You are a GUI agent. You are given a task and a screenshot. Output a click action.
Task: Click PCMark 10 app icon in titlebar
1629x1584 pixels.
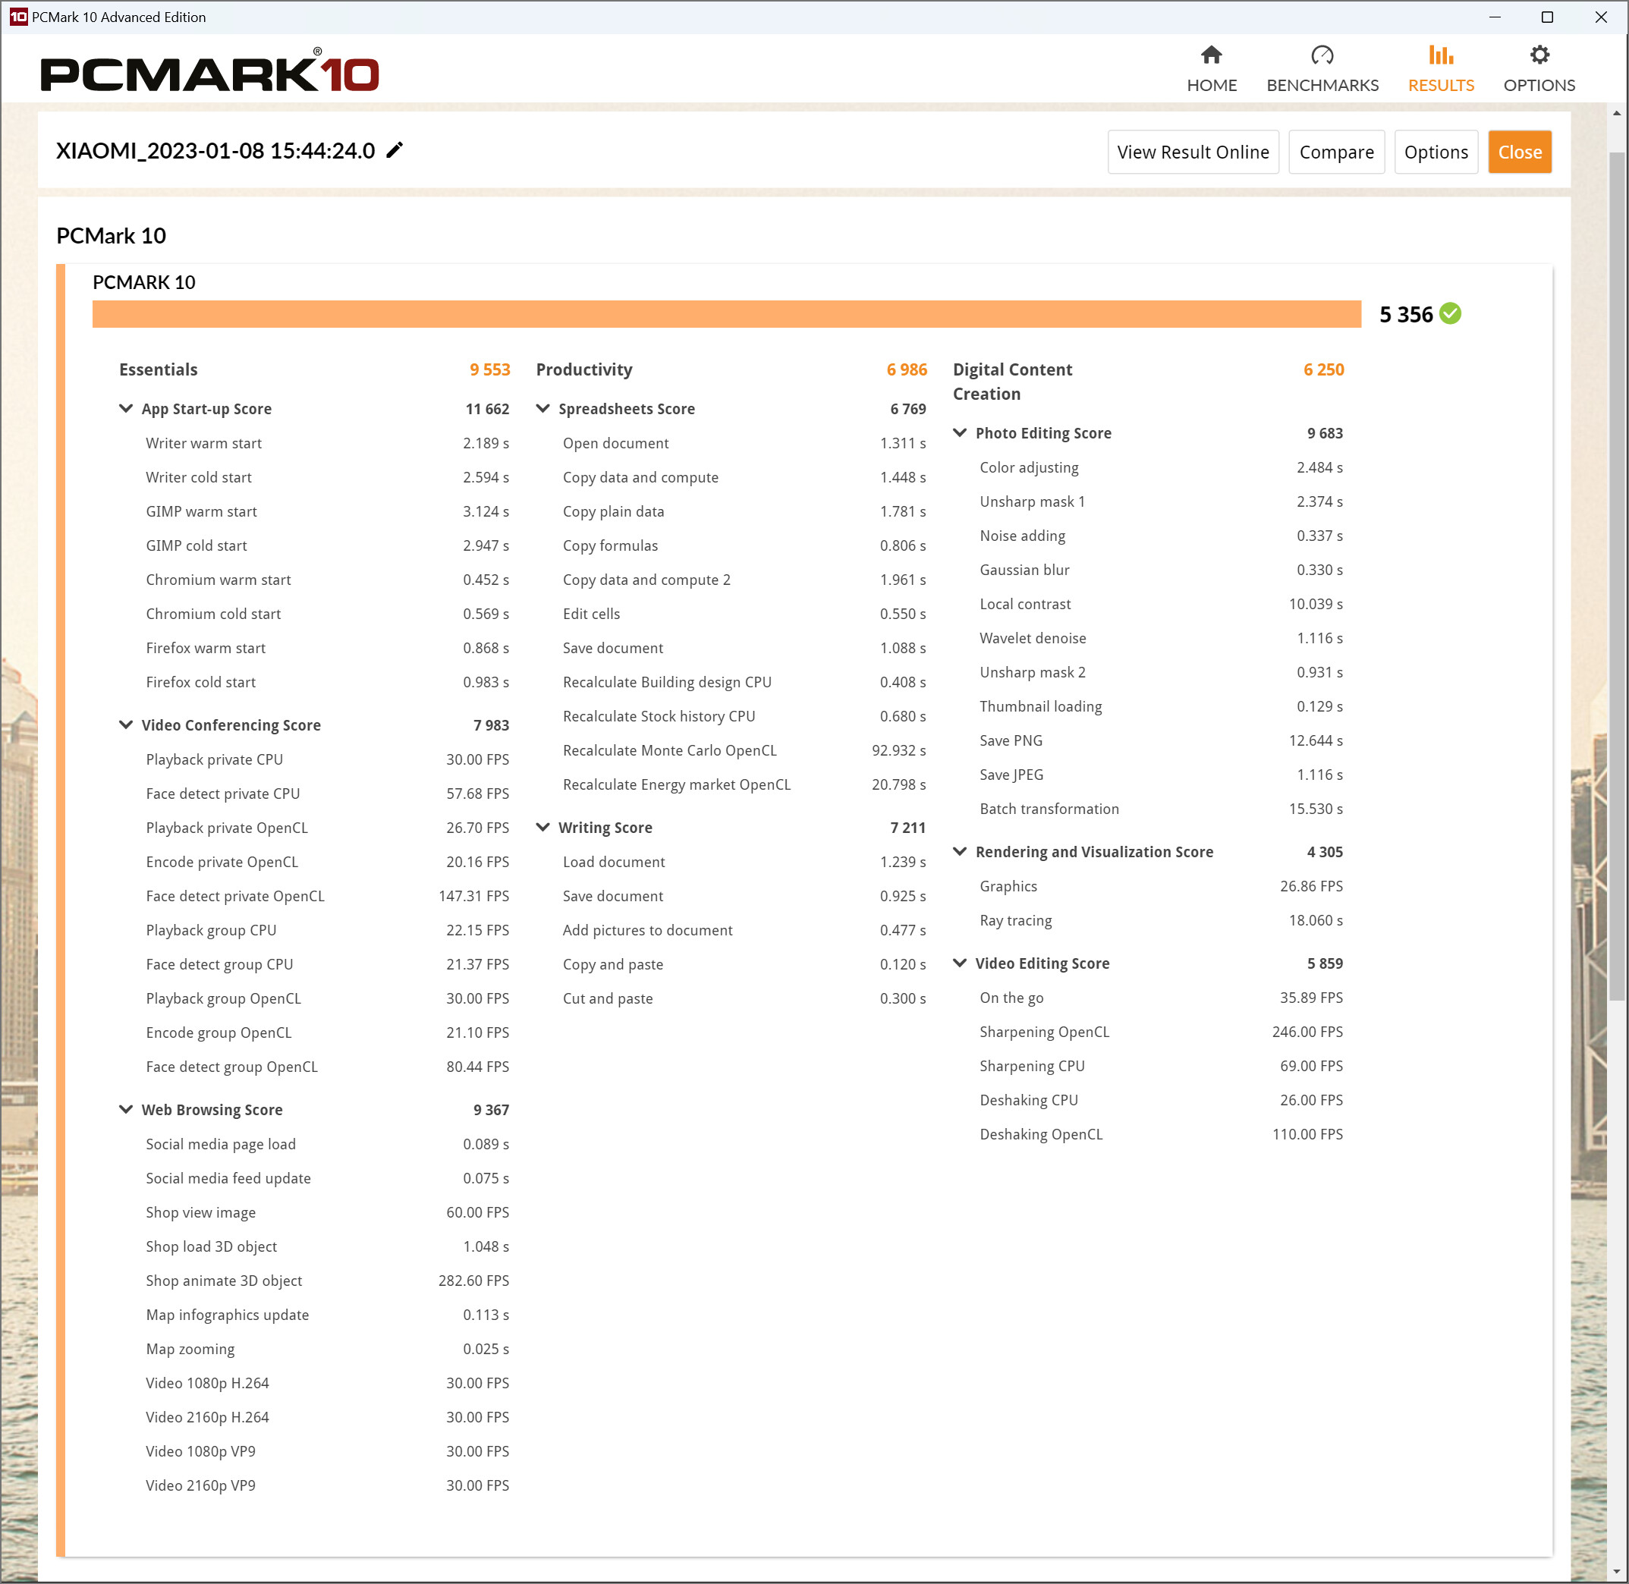pyautogui.click(x=17, y=17)
